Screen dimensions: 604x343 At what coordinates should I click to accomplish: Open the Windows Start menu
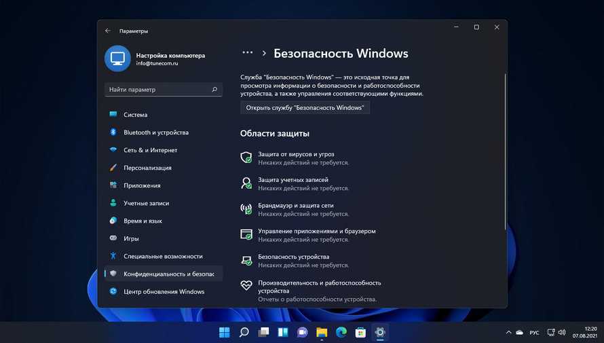[224, 332]
